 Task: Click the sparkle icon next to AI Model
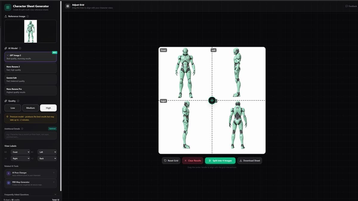click(x=6, y=48)
